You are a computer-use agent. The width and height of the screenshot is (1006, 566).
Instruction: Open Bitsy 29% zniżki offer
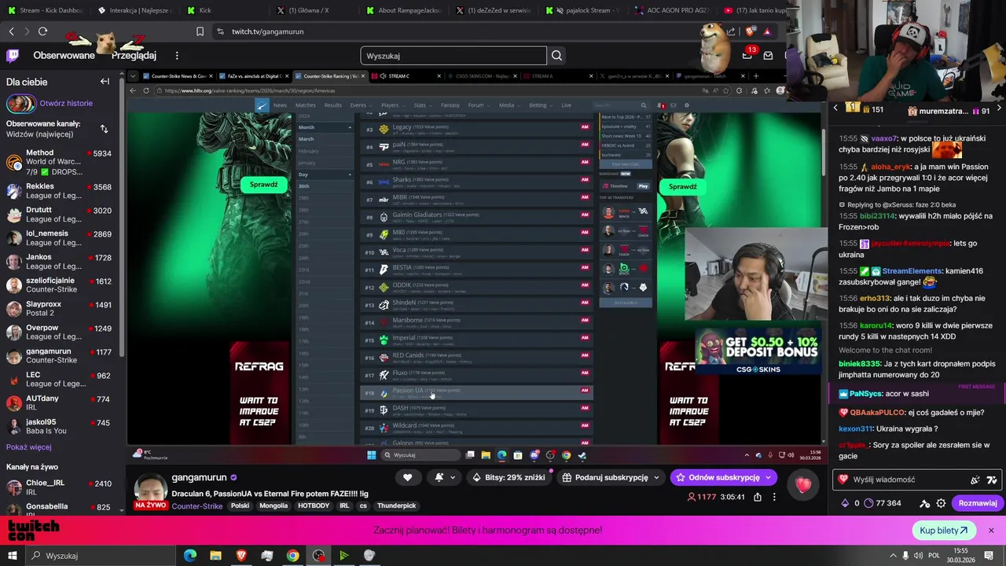[508, 477]
